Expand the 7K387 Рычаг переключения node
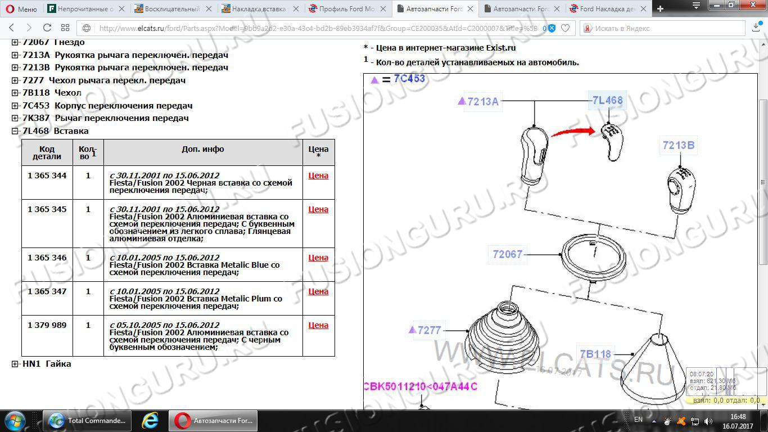 point(15,118)
